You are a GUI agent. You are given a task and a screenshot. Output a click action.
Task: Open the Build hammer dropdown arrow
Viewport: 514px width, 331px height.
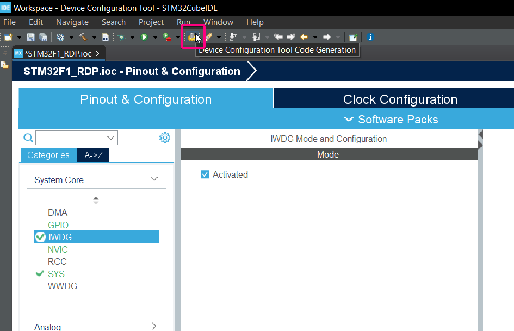coord(94,37)
